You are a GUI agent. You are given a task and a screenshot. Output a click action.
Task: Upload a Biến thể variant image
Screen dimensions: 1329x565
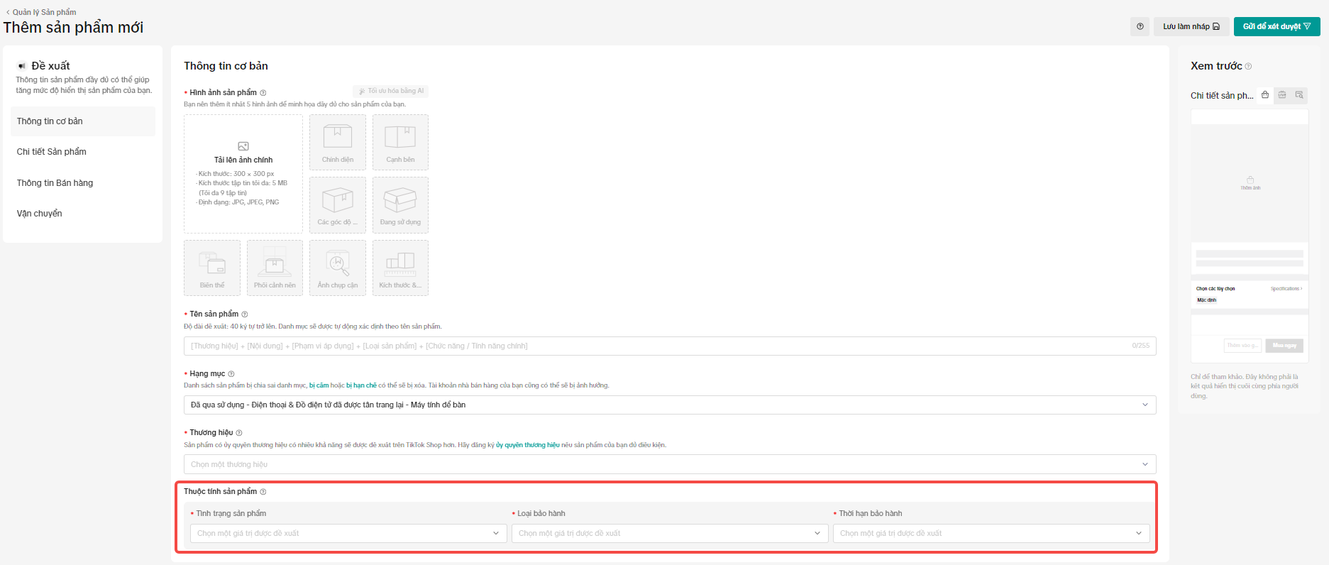[212, 268]
